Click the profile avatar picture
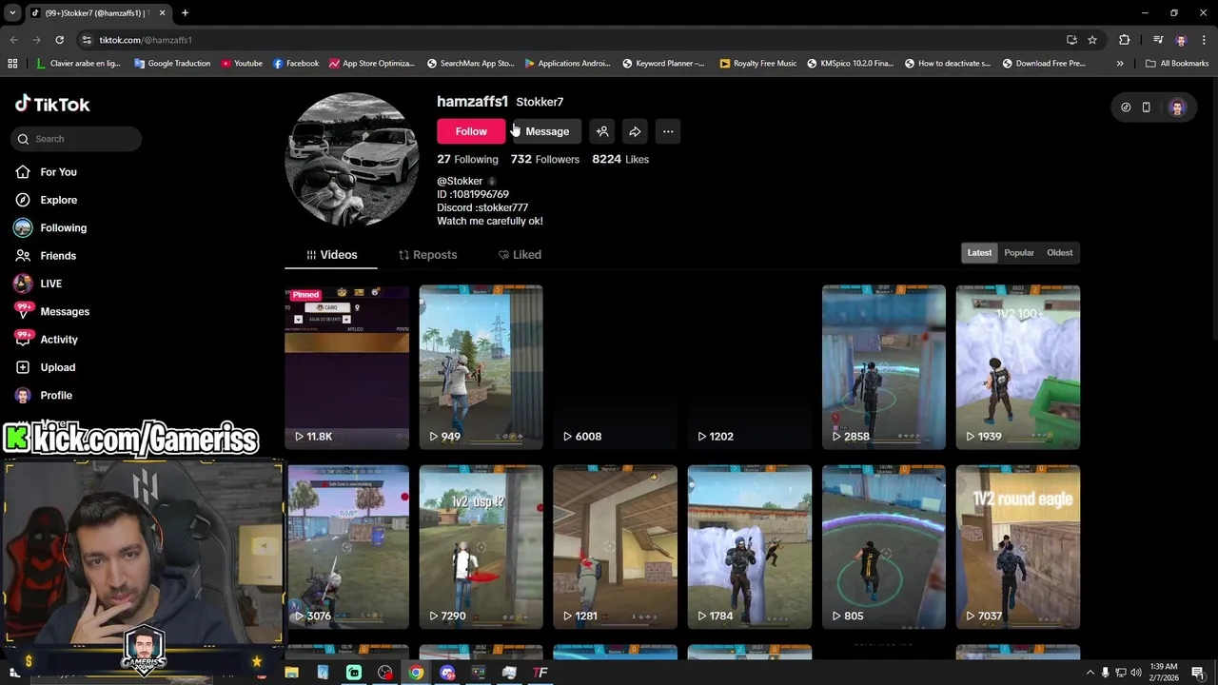This screenshot has height=685, width=1218. click(x=352, y=159)
